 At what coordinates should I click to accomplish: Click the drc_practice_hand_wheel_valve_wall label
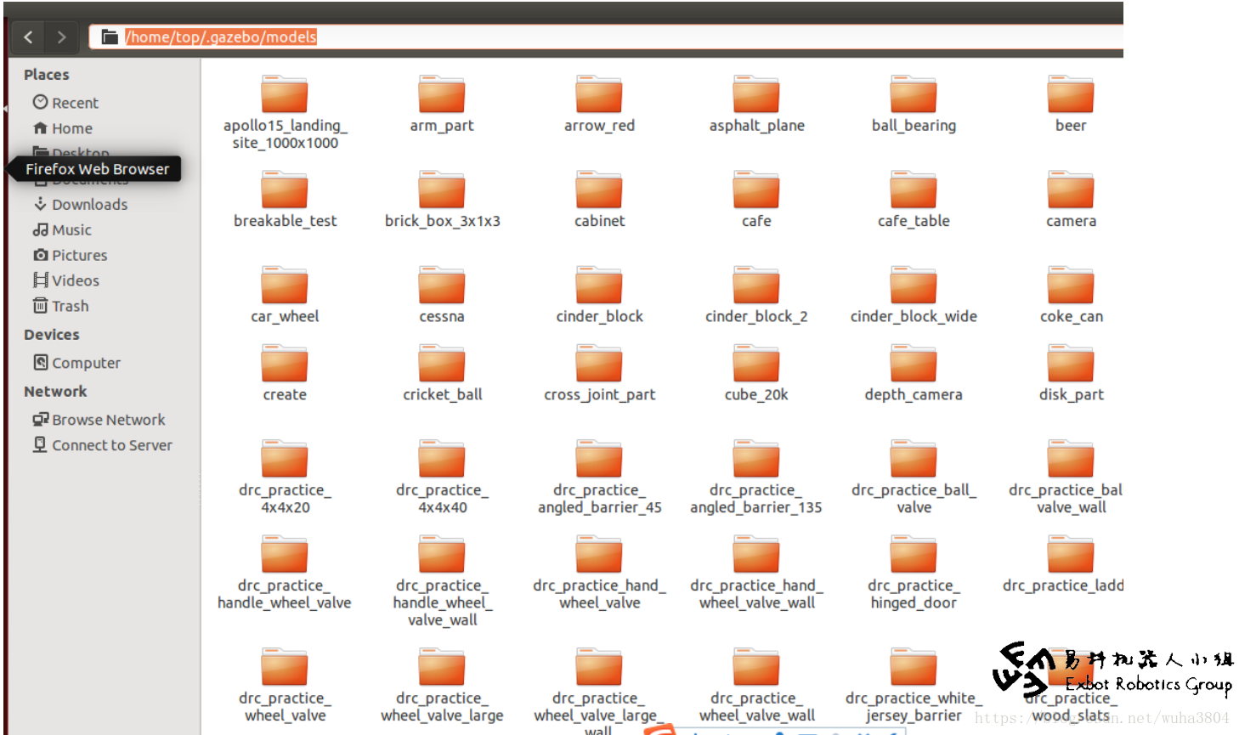(x=756, y=594)
